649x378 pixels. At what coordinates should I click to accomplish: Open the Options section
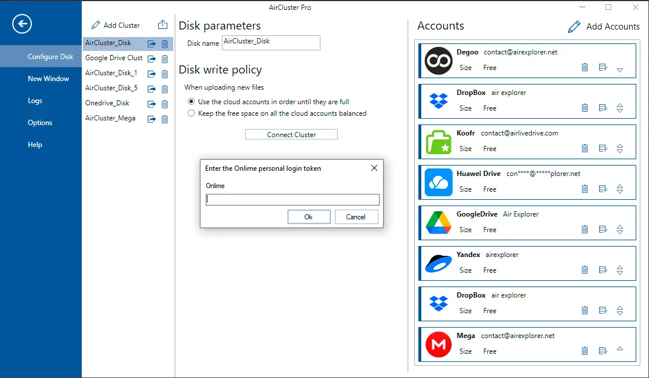point(41,122)
